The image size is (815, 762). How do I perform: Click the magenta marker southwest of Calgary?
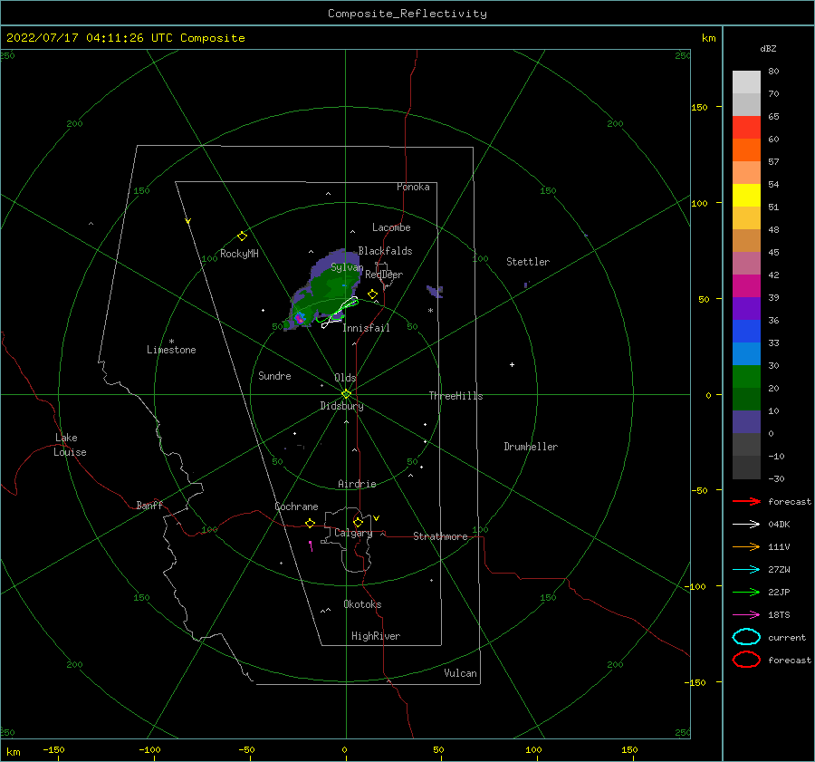(x=311, y=545)
